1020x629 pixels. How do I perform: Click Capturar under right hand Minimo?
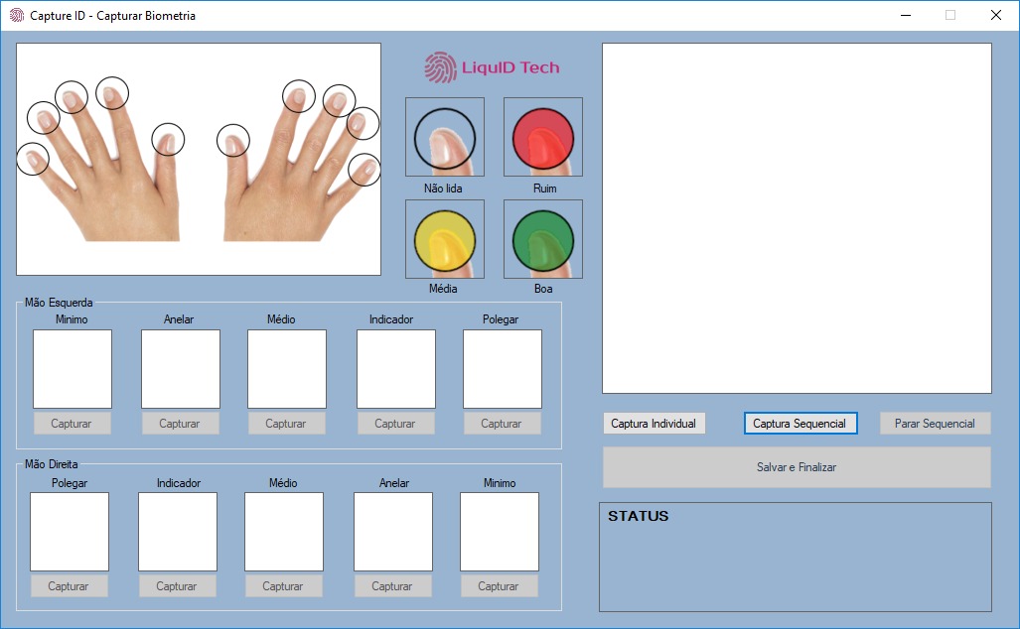coord(499,586)
